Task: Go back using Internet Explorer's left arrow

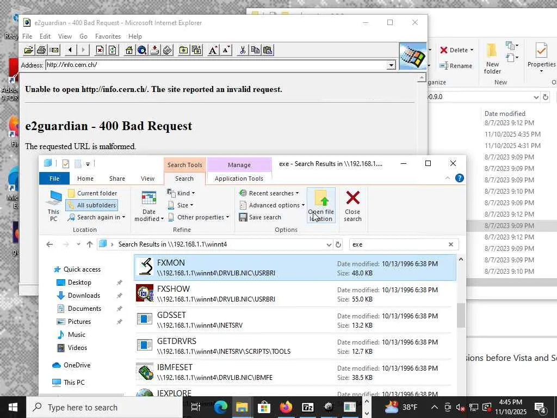Action: point(70,50)
